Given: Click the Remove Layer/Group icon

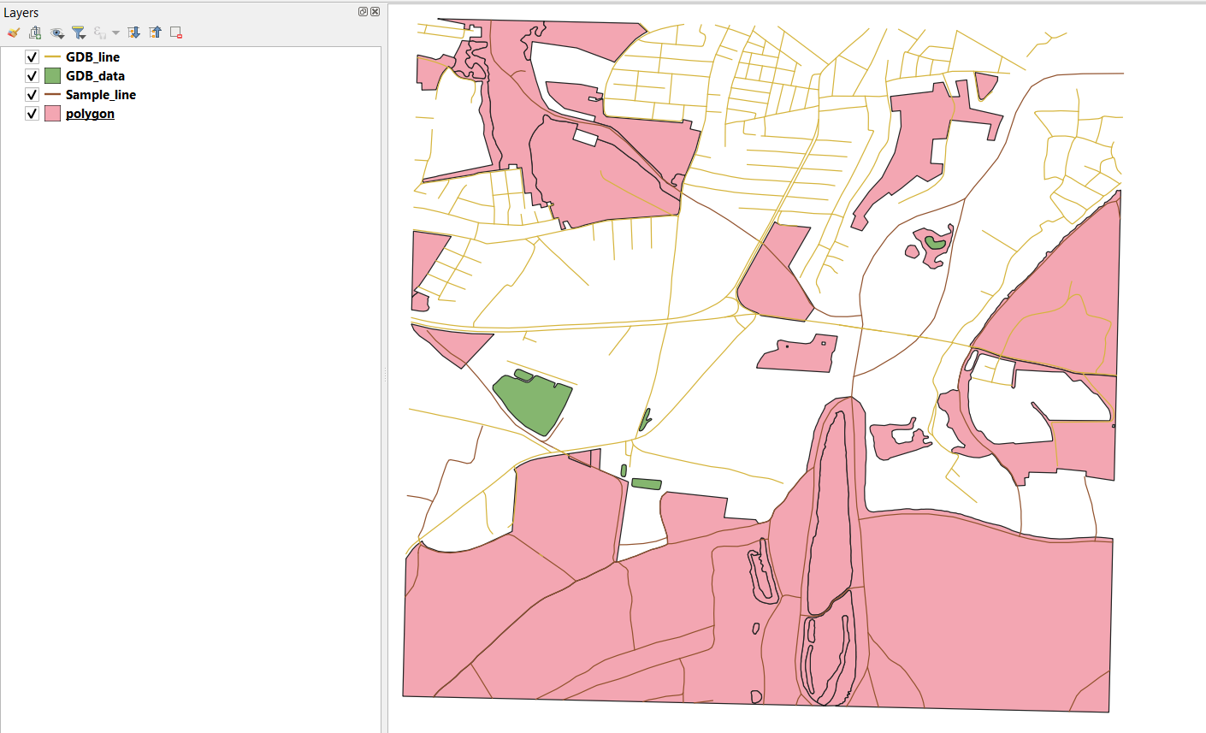Looking at the screenshot, I should pos(176,33).
